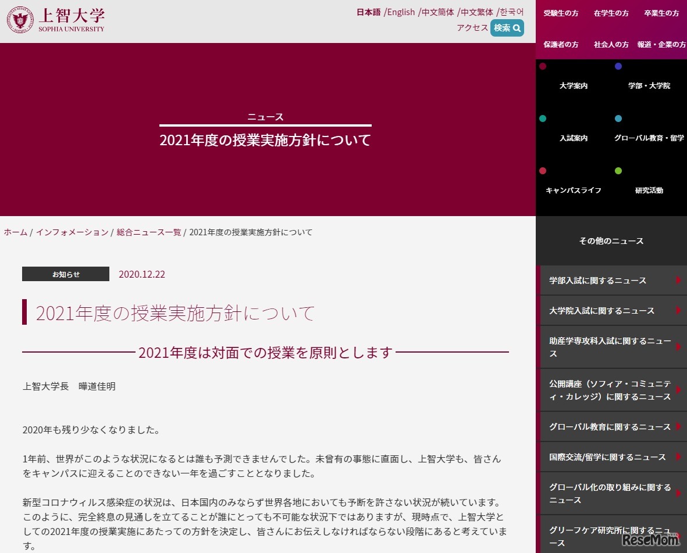This screenshot has width=687, height=553.
Task: Go to 総合ニュース一覧 breadcrumb link
Action: click(149, 232)
